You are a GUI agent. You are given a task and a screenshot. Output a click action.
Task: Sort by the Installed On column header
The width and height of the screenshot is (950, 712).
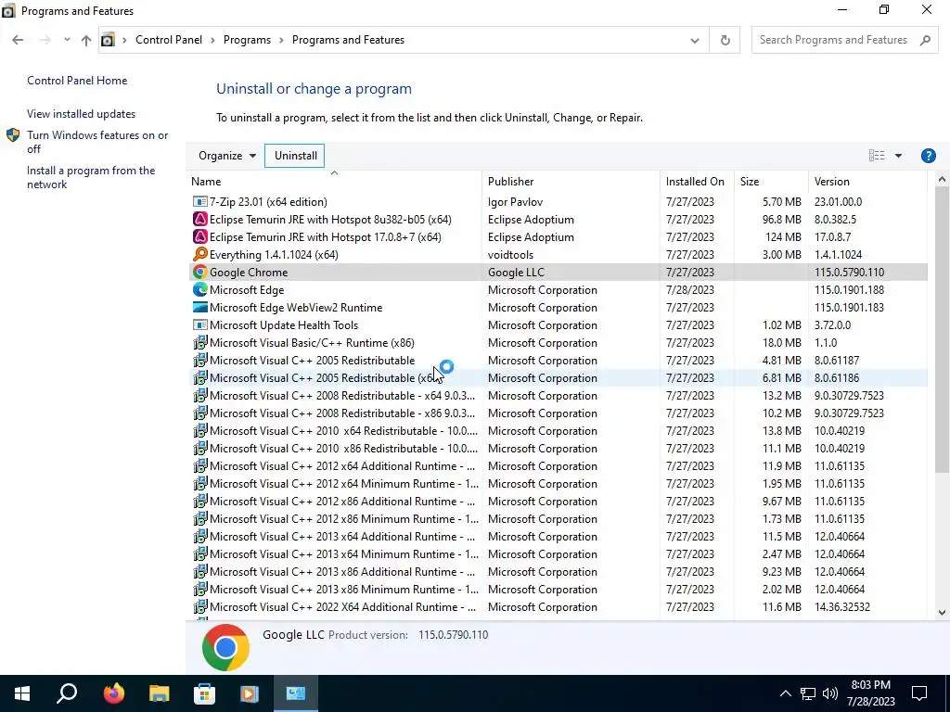tap(697, 182)
